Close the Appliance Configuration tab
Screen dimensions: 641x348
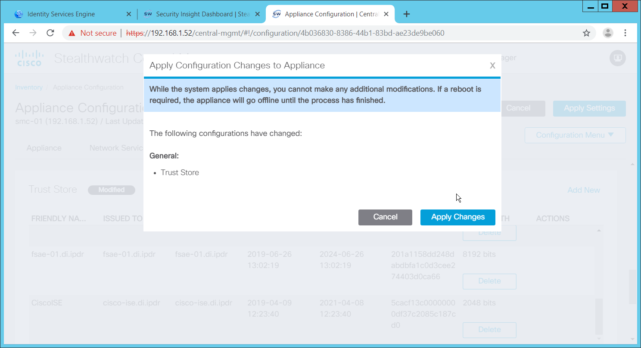[386, 14]
